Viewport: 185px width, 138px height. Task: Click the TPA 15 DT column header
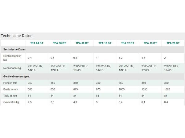150,43
